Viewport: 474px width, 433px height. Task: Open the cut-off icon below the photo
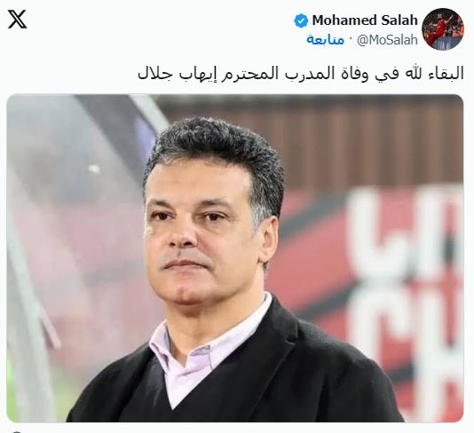point(17,431)
